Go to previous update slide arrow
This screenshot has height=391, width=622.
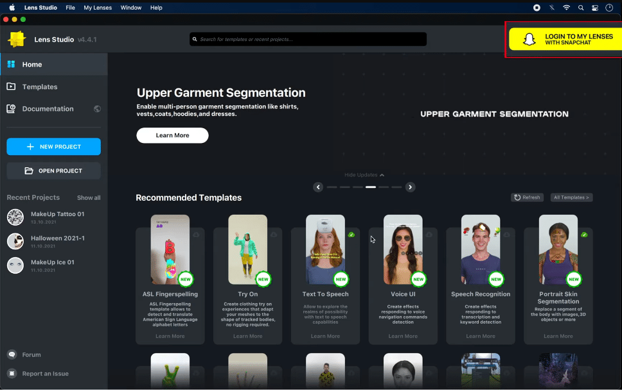(x=318, y=187)
